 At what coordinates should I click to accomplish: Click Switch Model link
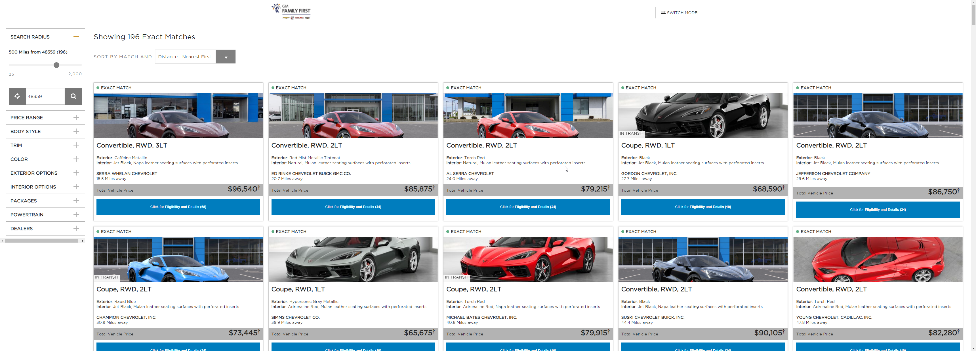[680, 13]
